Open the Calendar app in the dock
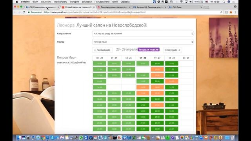The width and height of the screenshot is (251, 141). point(96,137)
